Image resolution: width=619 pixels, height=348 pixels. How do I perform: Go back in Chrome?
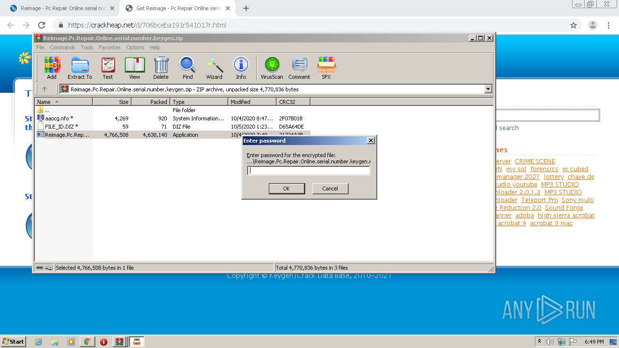(x=11, y=25)
